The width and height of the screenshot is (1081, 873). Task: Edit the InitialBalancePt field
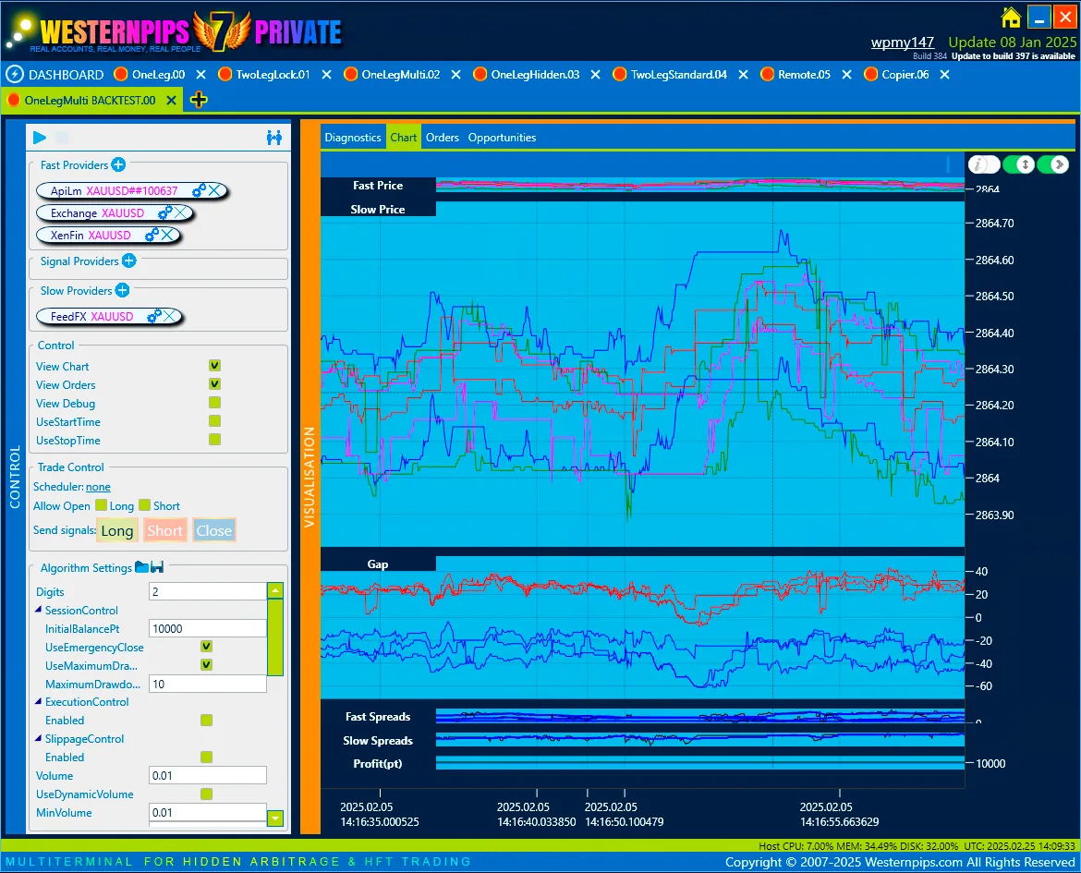click(207, 628)
